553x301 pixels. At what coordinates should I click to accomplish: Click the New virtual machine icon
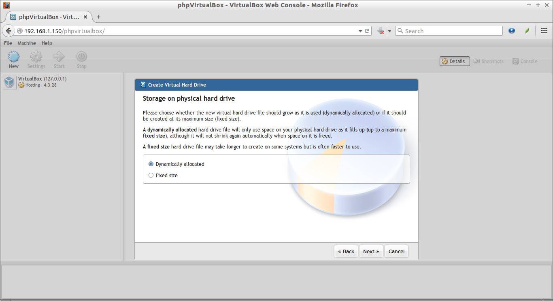(14, 56)
